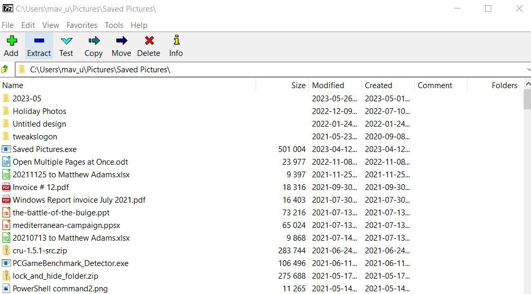Open the File menu
This screenshot has width=531, height=294.
pyautogui.click(x=7, y=25)
